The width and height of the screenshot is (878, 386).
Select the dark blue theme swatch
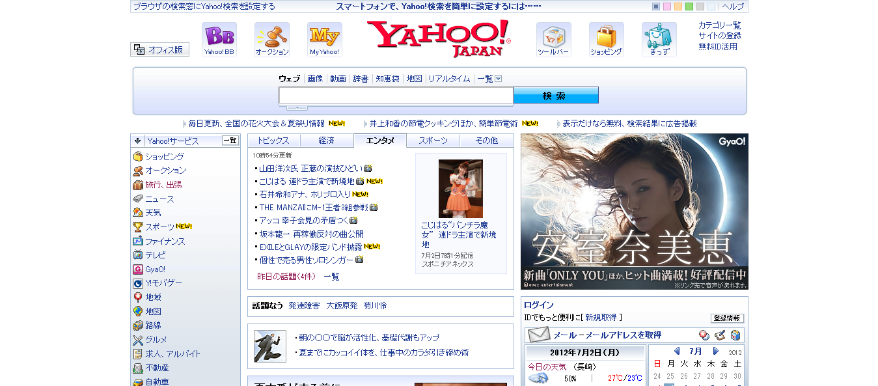(656, 7)
